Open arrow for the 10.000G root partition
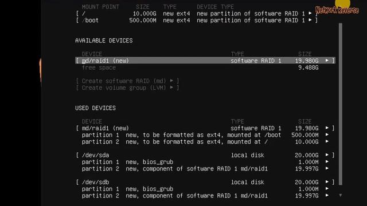Image resolution: width=367 pixels, height=206 pixels. click(327, 141)
